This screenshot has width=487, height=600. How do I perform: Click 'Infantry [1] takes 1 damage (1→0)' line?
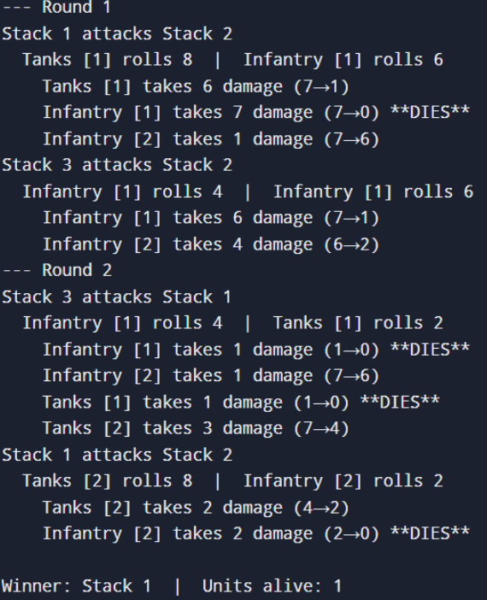click(256, 350)
